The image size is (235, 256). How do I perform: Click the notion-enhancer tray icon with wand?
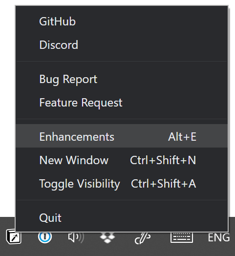[x=14, y=238]
